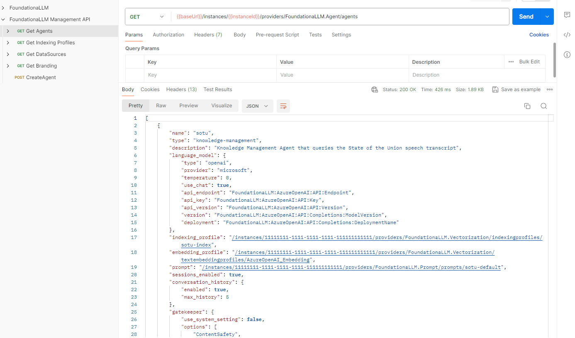Copy response body with the copy icon

tap(527, 106)
